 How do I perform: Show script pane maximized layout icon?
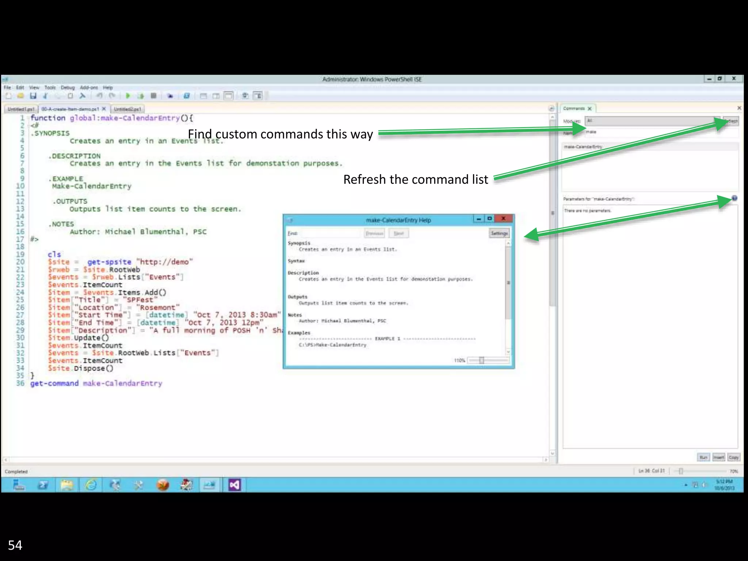click(x=228, y=96)
